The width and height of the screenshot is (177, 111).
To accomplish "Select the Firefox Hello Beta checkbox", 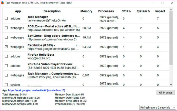I will [6, 56].
